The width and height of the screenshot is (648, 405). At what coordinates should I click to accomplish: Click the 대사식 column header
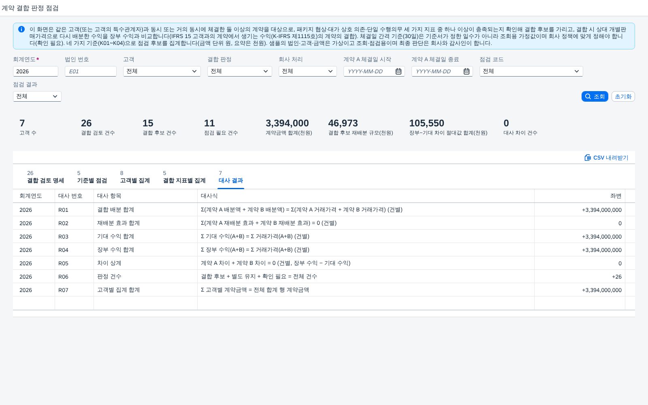coord(366,196)
